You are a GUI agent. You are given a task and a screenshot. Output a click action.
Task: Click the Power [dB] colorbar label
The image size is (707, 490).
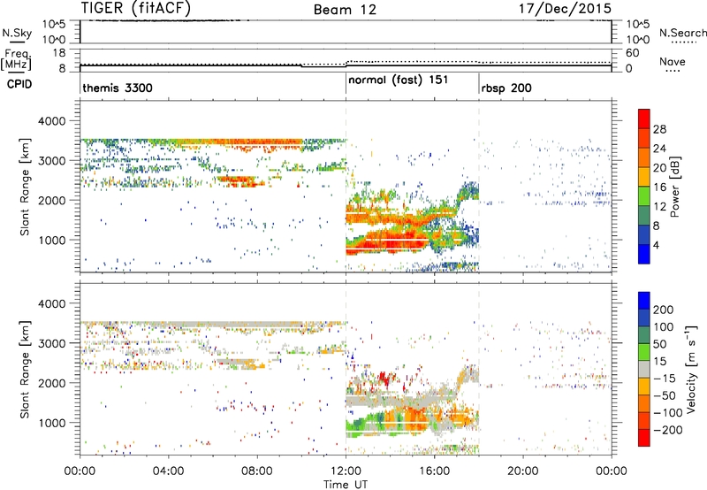675,187
